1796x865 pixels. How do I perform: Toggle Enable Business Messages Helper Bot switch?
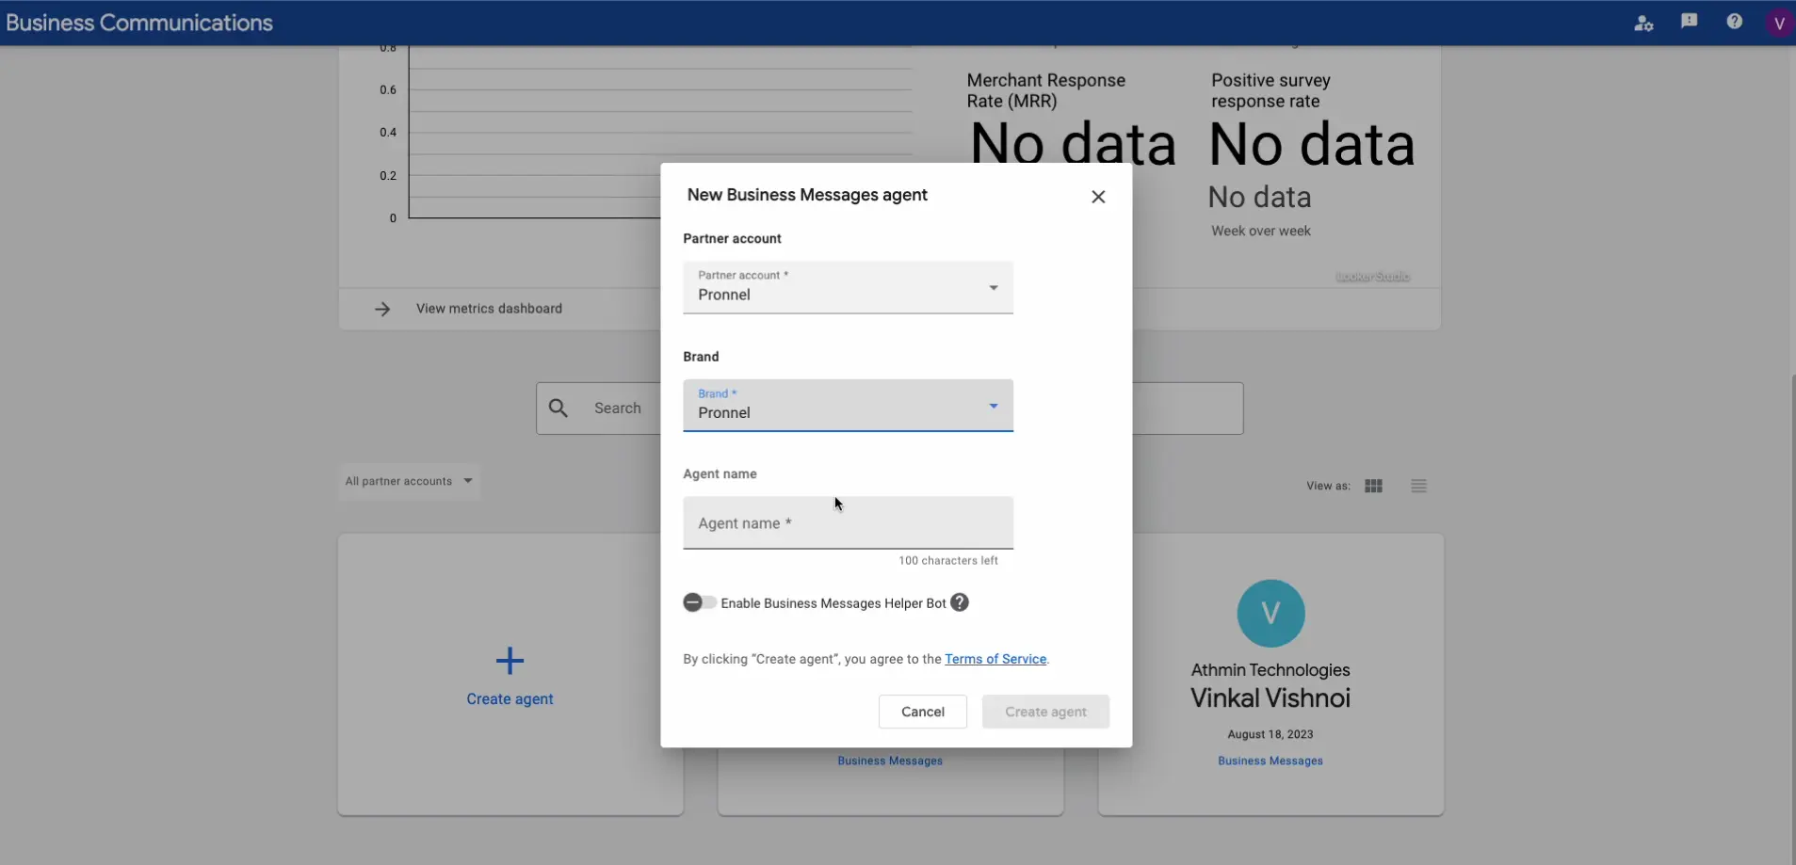coord(700,602)
